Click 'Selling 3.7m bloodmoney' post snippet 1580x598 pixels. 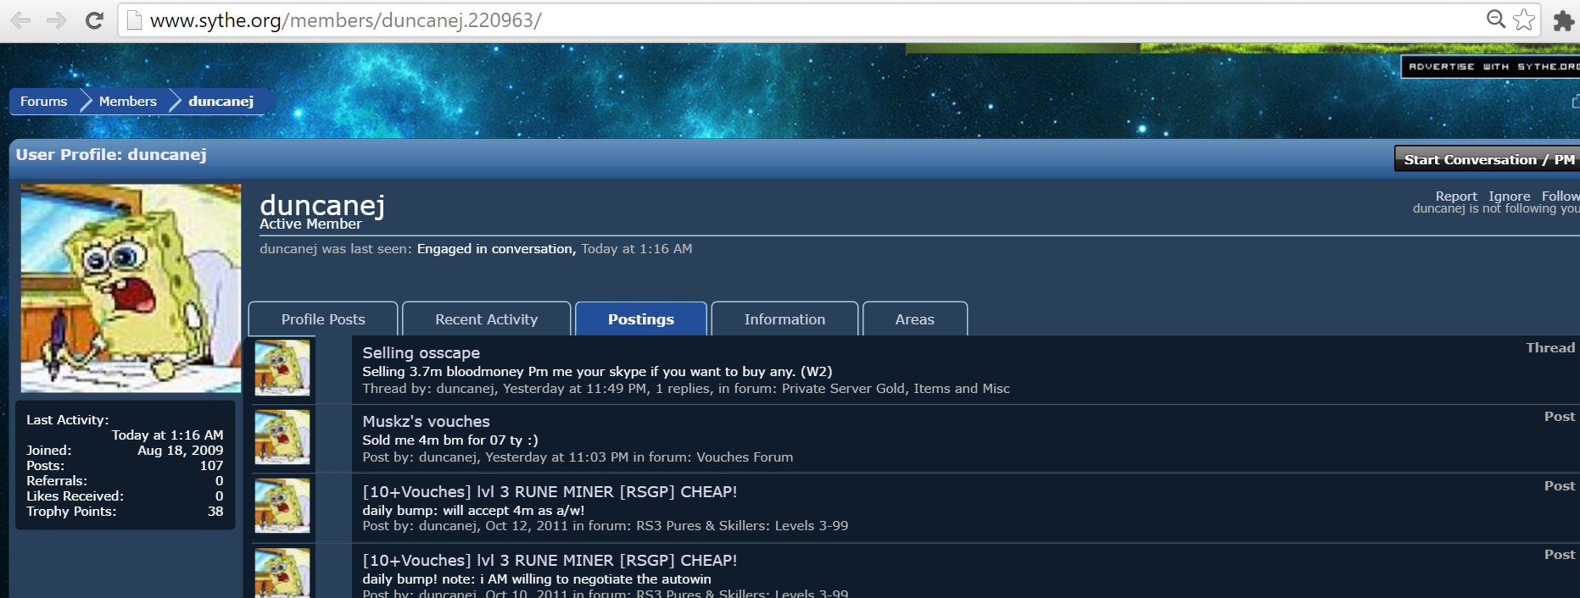597,371
